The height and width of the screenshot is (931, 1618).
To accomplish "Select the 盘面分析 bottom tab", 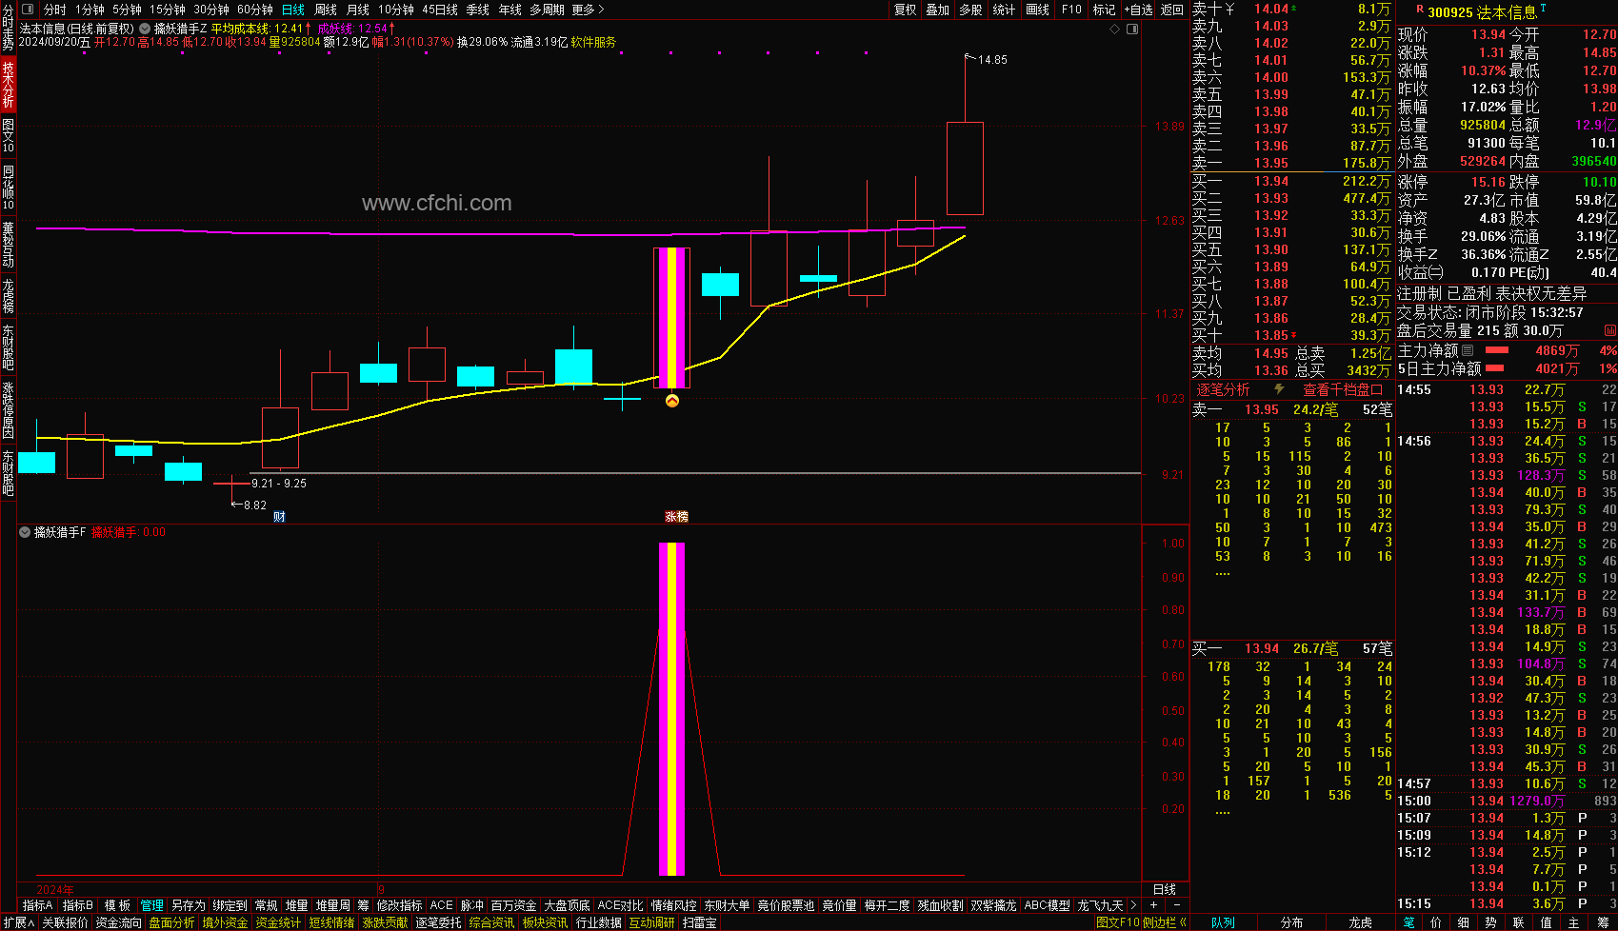I will (172, 922).
